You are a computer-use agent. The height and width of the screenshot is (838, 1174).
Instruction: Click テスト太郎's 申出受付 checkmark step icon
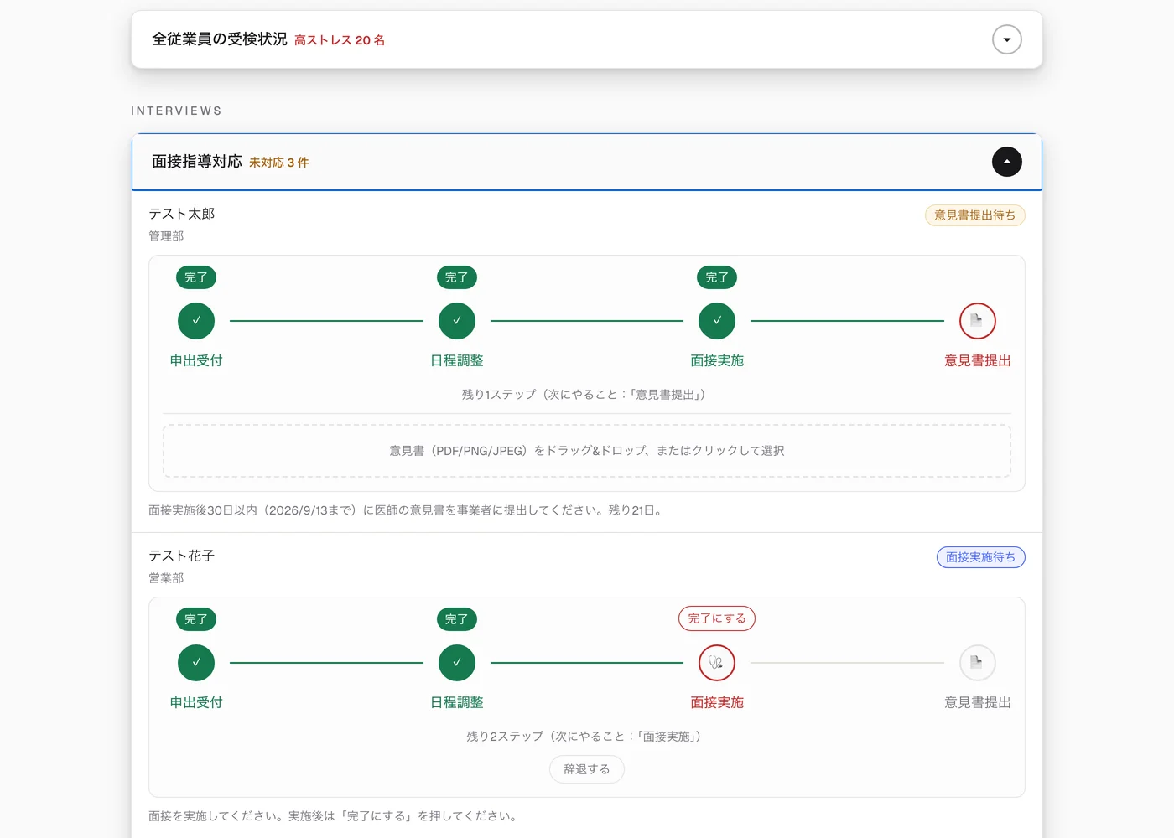pyautogui.click(x=196, y=321)
